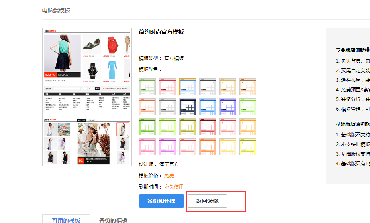Choose the dark navy template color scheme
This screenshot has height=223, width=370.
tap(187, 107)
